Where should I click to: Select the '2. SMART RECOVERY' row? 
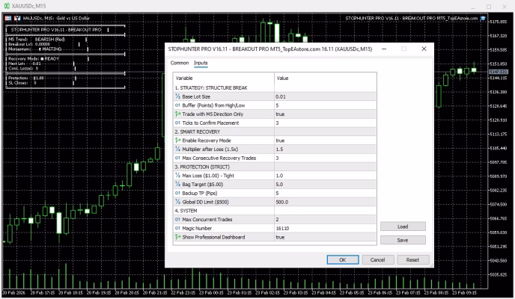pyautogui.click(x=275, y=132)
